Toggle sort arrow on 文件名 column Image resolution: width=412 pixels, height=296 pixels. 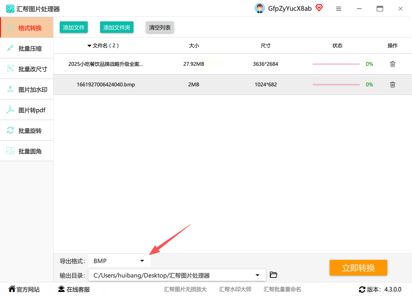89,46
